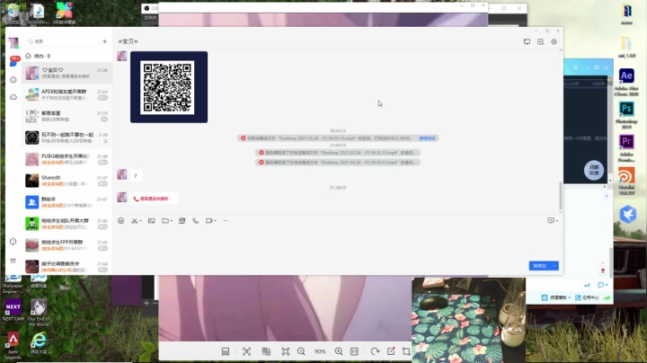Open the send image icon
This screenshot has height=363, width=647.
pyautogui.click(x=152, y=221)
